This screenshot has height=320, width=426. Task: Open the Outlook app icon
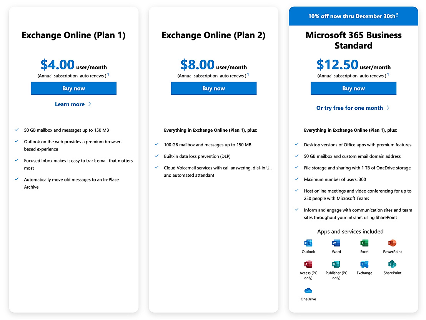pyautogui.click(x=308, y=243)
